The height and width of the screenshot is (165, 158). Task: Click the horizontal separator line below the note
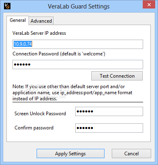coord(78,102)
